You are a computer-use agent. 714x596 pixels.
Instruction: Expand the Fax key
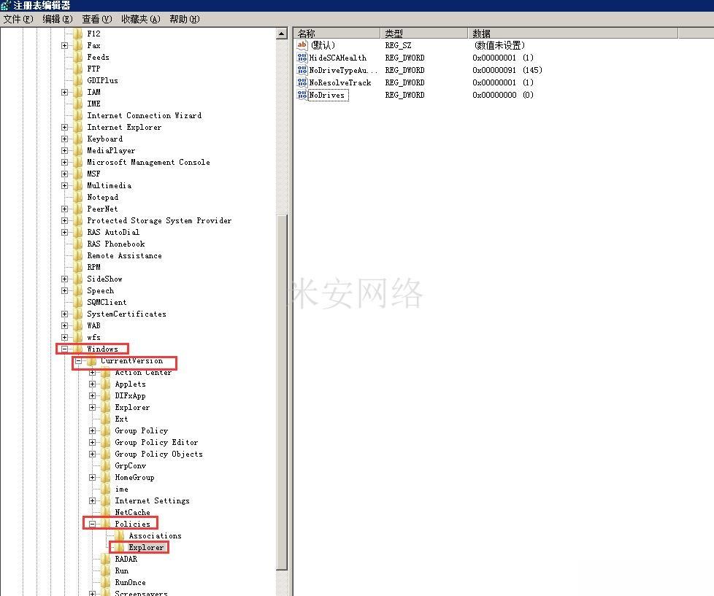pyautogui.click(x=65, y=45)
